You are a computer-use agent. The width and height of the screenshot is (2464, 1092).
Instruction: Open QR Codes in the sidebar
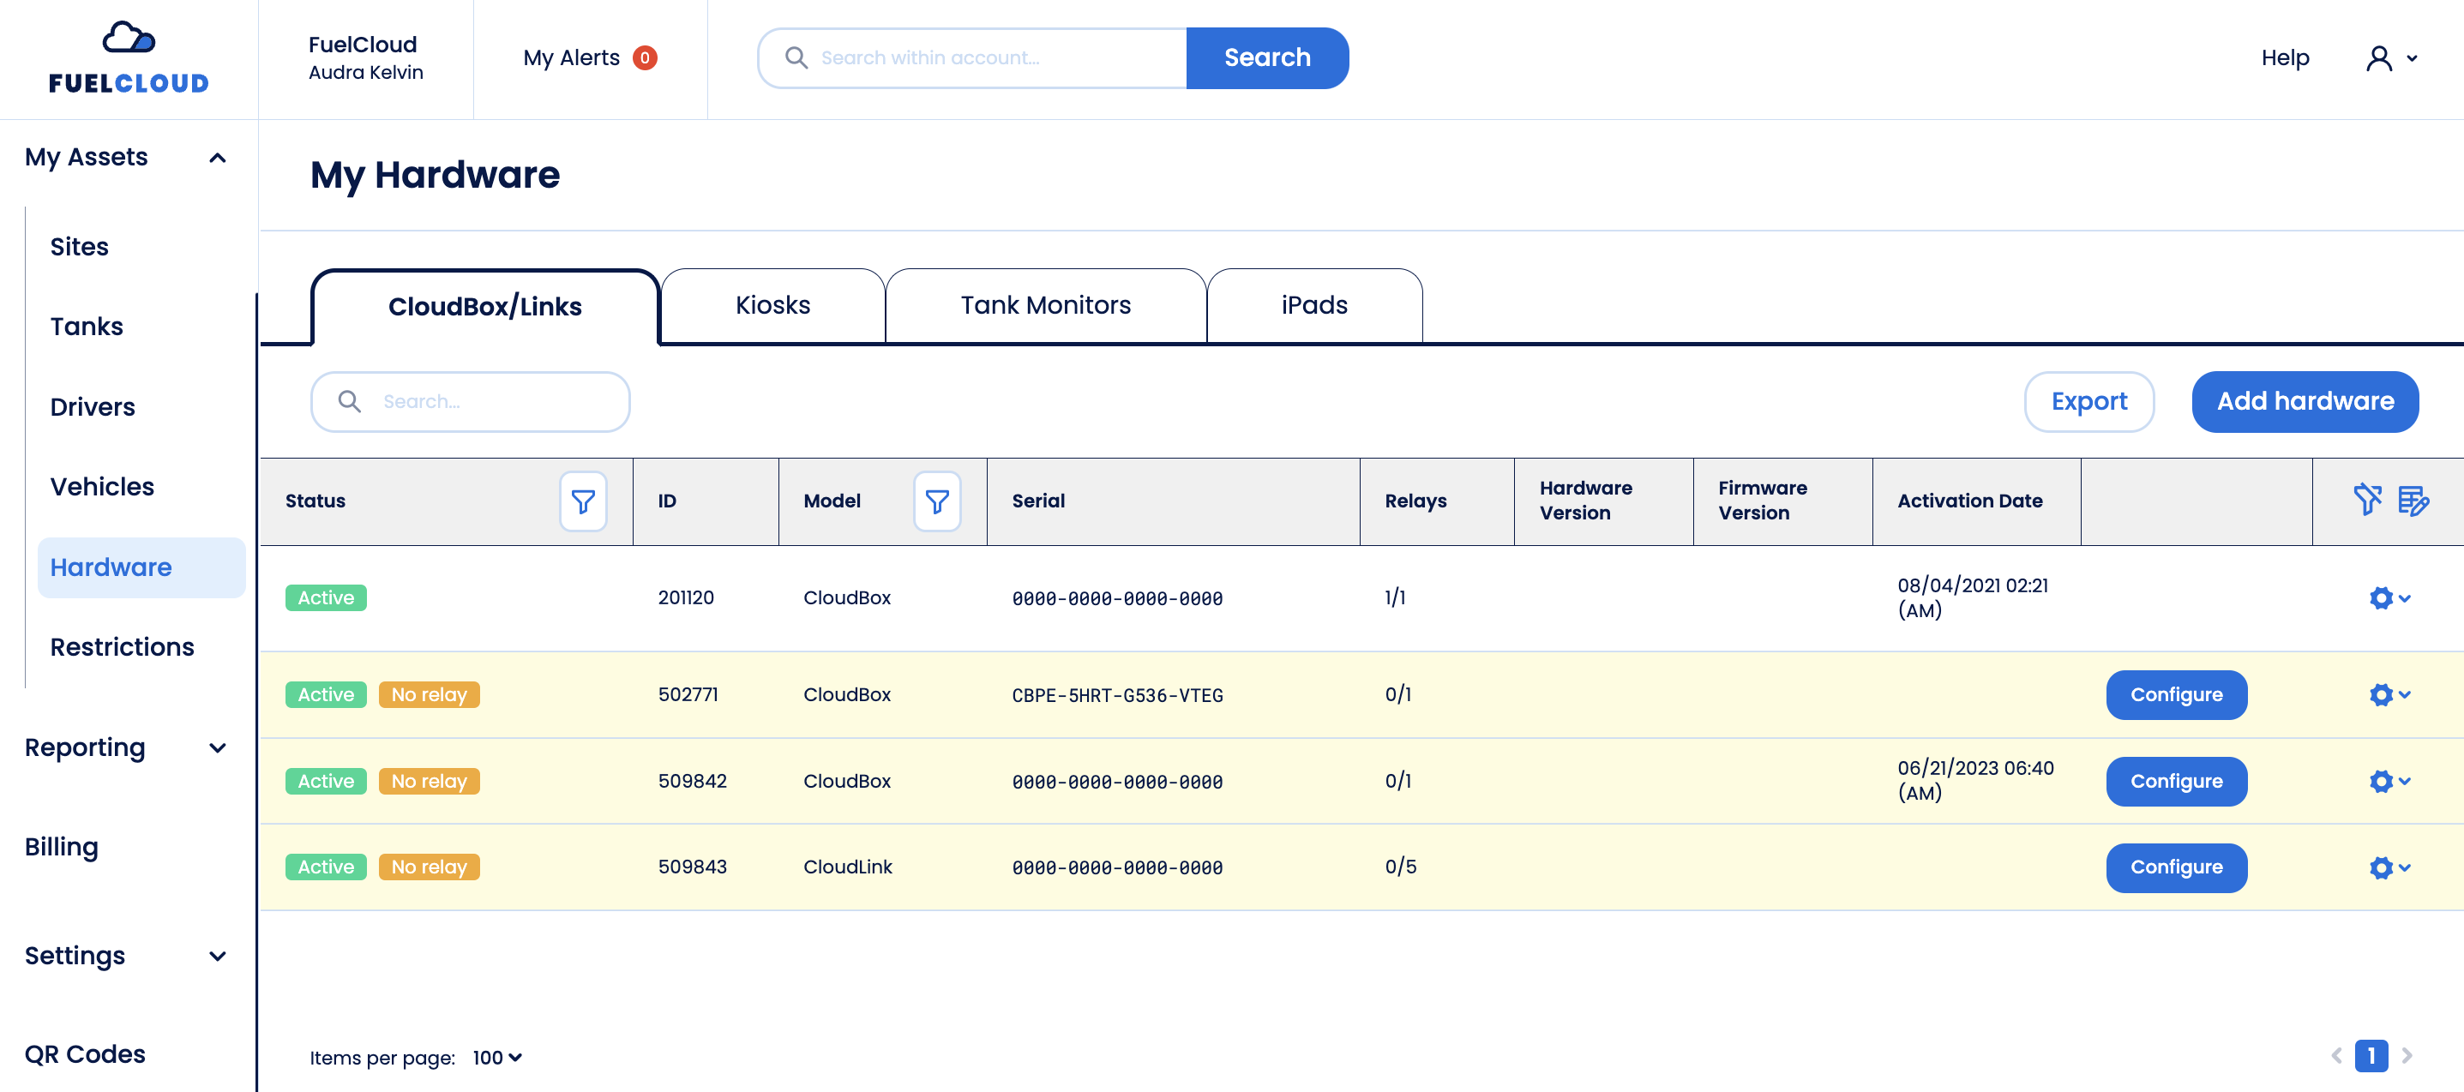click(x=85, y=1054)
